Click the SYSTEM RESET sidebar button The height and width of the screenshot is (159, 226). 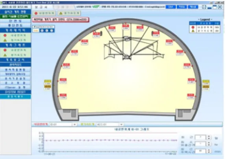pos(15,92)
